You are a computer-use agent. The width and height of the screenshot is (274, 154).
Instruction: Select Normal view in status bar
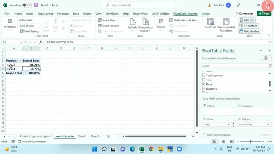tap(214, 141)
